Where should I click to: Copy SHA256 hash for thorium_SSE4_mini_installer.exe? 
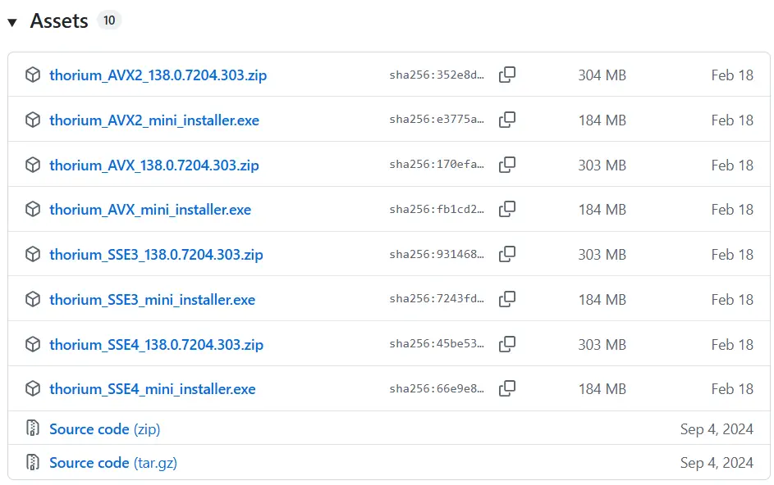tap(507, 388)
